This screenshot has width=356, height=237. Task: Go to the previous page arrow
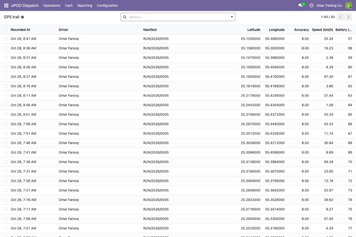pyautogui.click(x=340, y=17)
